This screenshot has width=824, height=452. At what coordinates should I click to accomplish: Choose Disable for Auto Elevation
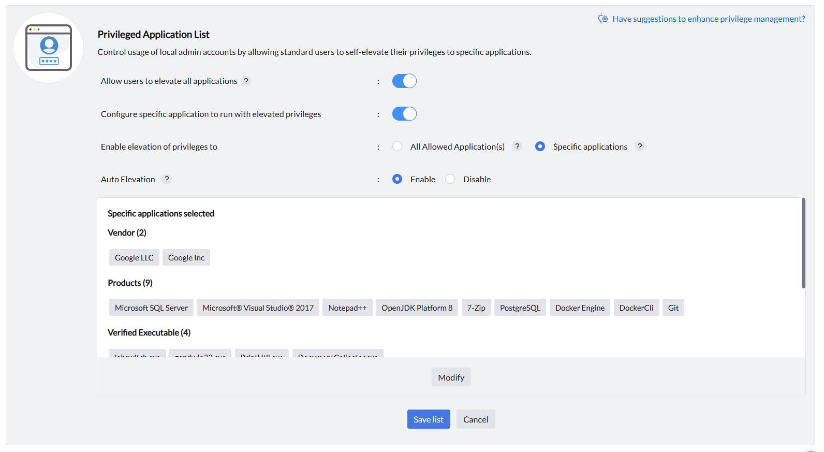pos(450,179)
